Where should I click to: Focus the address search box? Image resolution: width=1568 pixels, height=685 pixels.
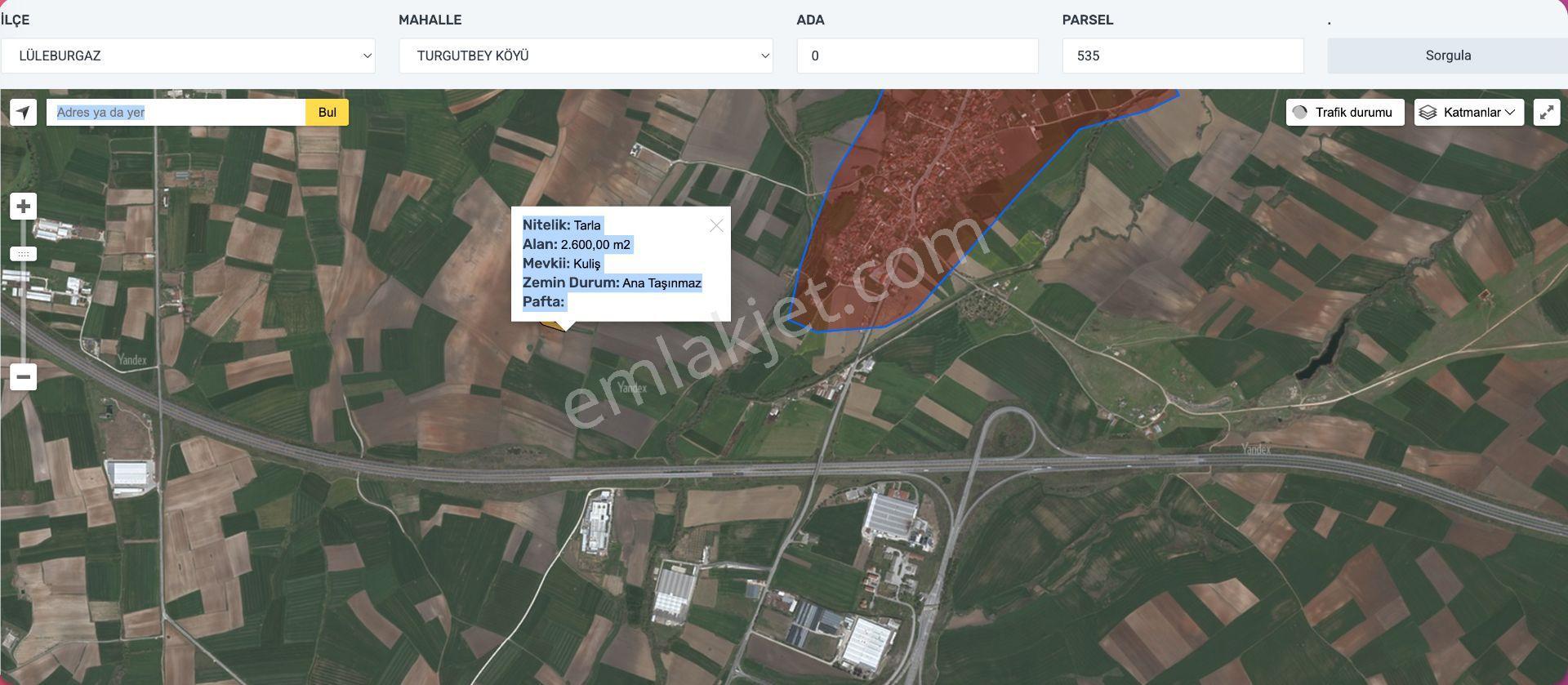coord(176,113)
